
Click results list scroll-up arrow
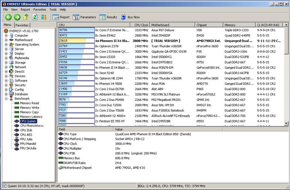click(286, 25)
